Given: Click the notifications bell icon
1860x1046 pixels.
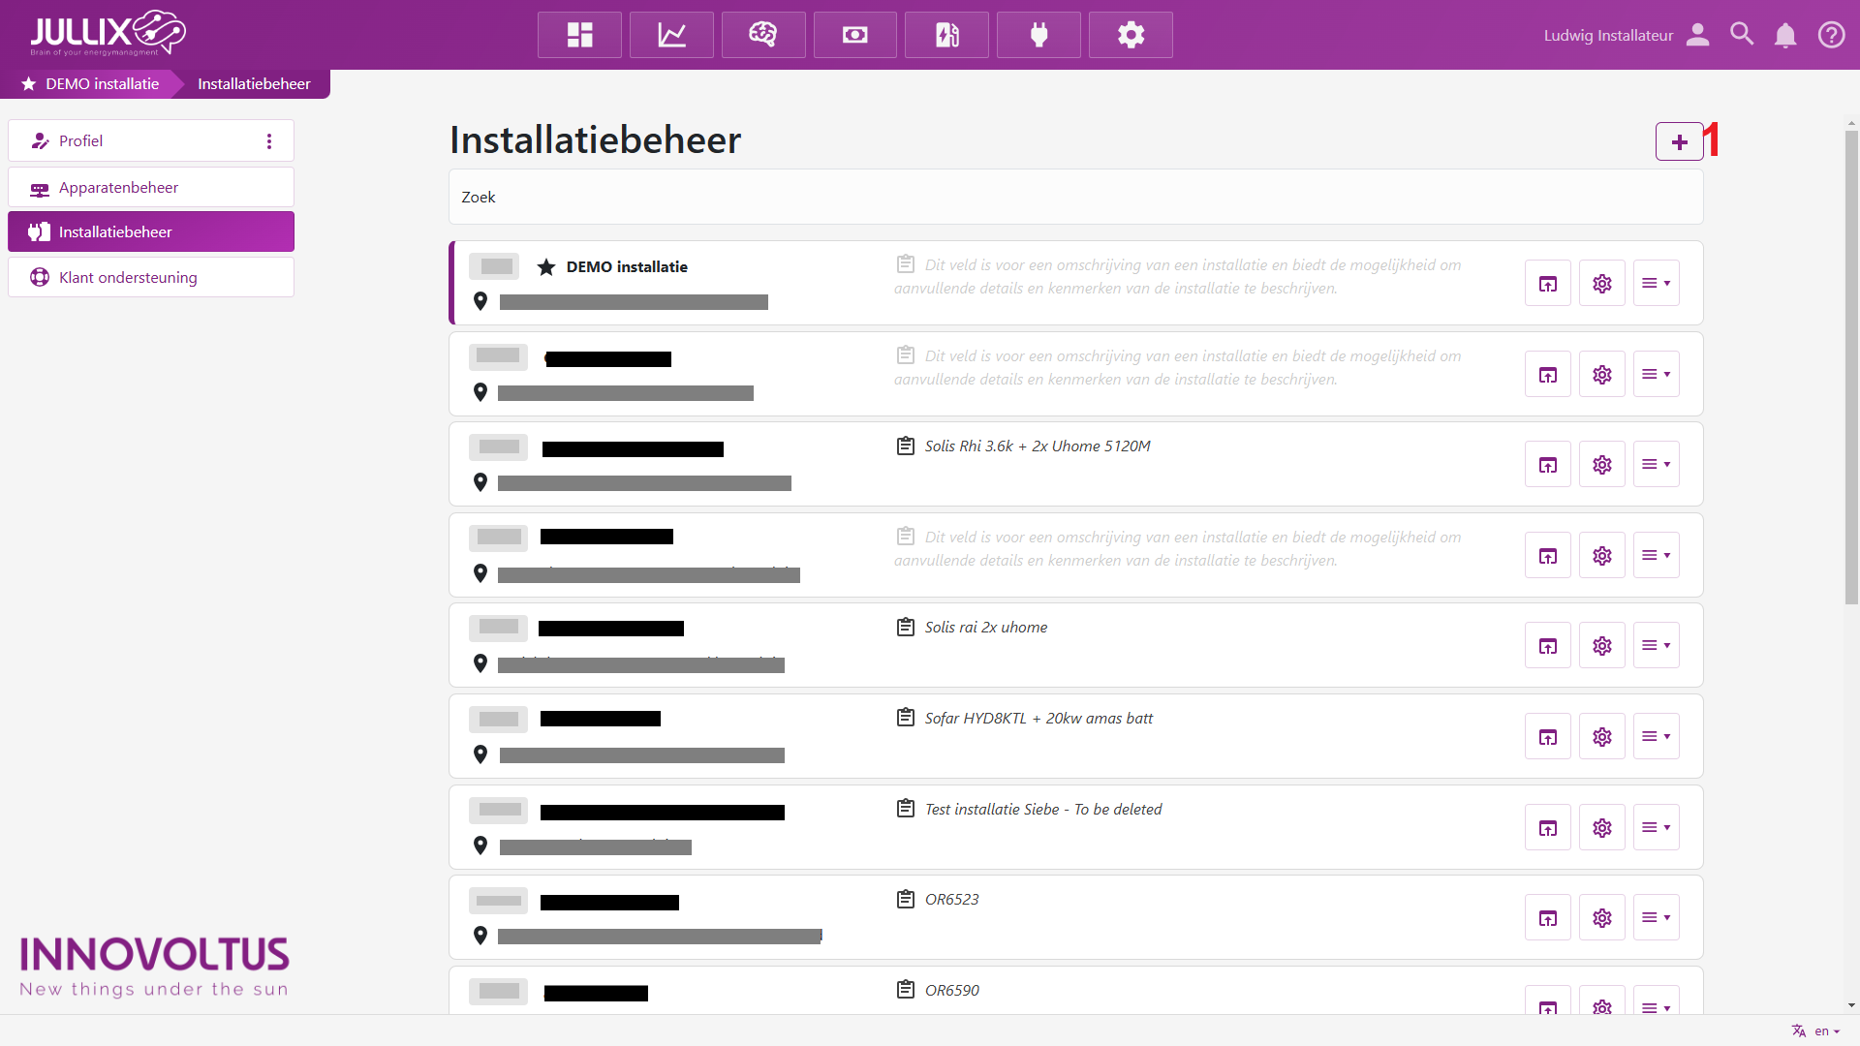Looking at the screenshot, I should click(x=1785, y=35).
